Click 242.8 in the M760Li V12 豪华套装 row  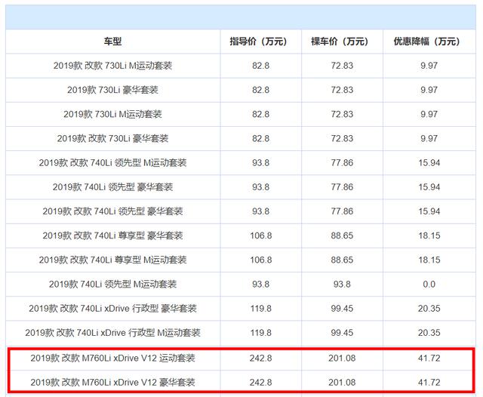click(260, 383)
